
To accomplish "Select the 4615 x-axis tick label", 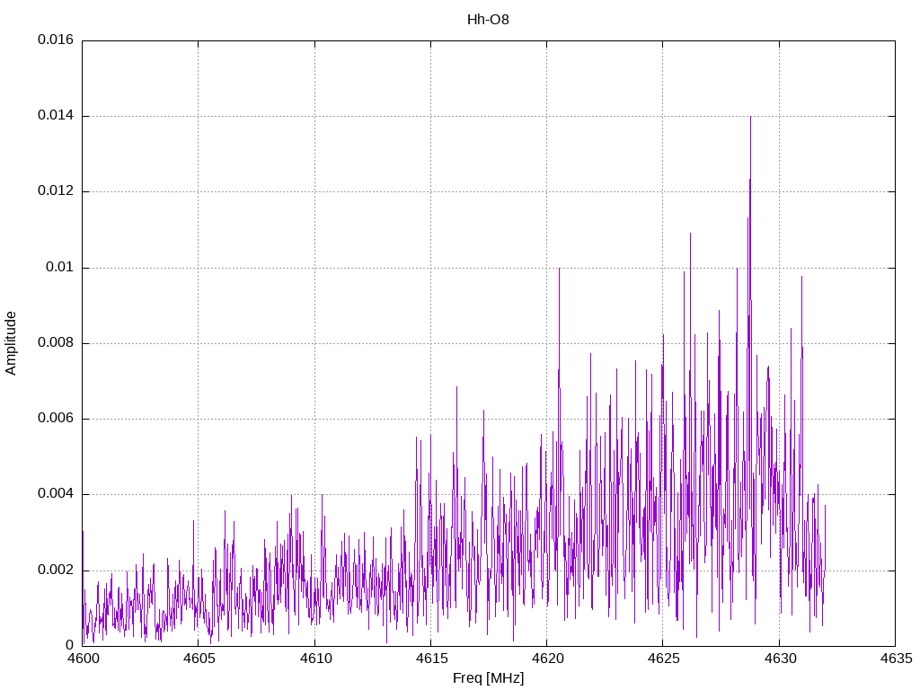I will (x=430, y=659).
